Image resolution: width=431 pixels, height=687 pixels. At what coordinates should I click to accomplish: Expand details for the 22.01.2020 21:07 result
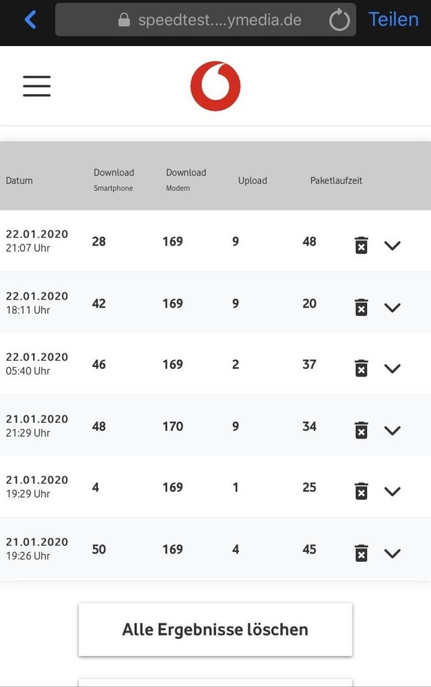pyautogui.click(x=392, y=245)
